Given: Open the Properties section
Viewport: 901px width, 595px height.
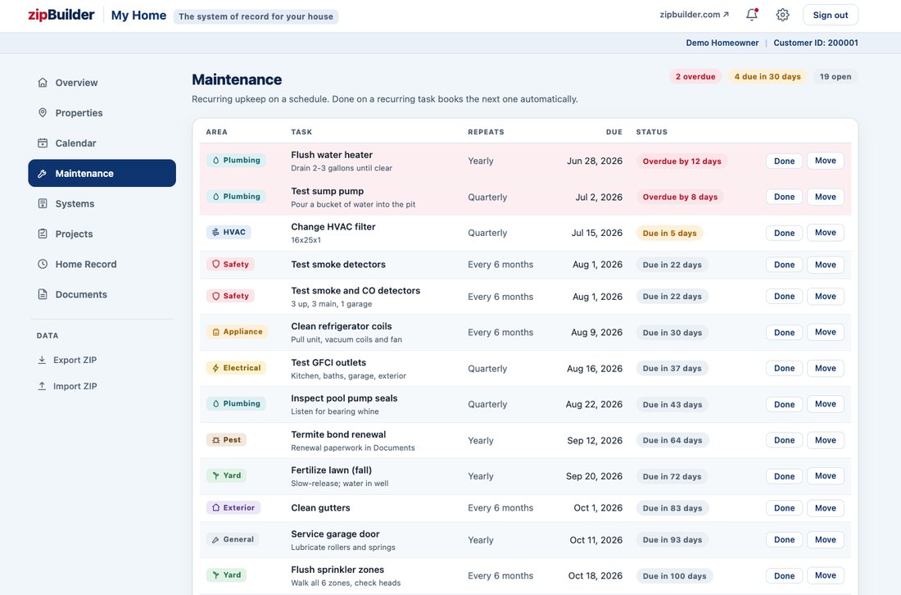Looking at the screenshot, I should pyautogui.click(x=102, y=112).
